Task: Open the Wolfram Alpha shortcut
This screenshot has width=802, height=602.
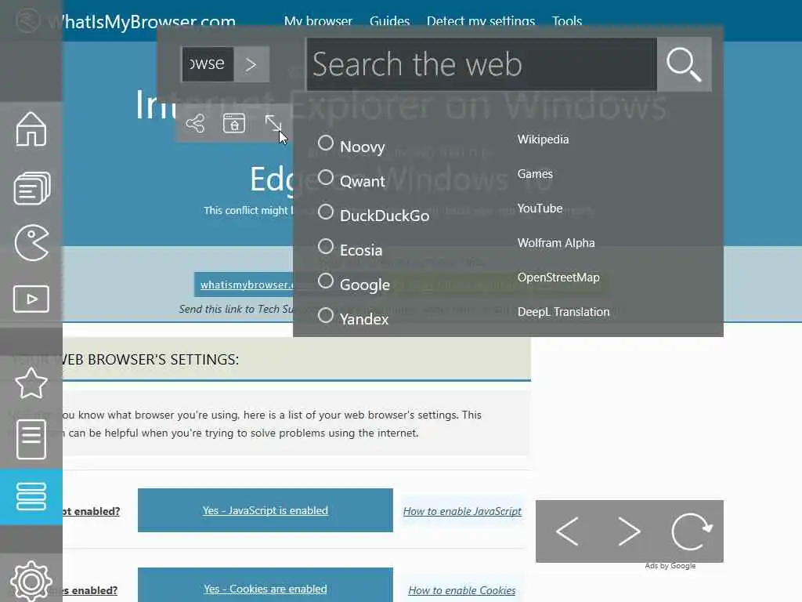Action: tap(556, 243)
